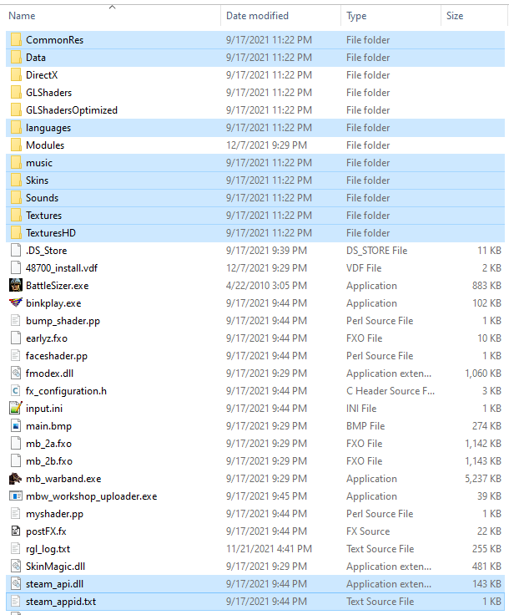Click the CommonRes folder icon
The width and height of the screenshot is (509, 615).
pos(16,40)
